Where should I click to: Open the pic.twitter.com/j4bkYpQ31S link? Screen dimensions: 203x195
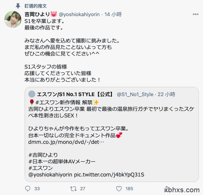point(109,175)
